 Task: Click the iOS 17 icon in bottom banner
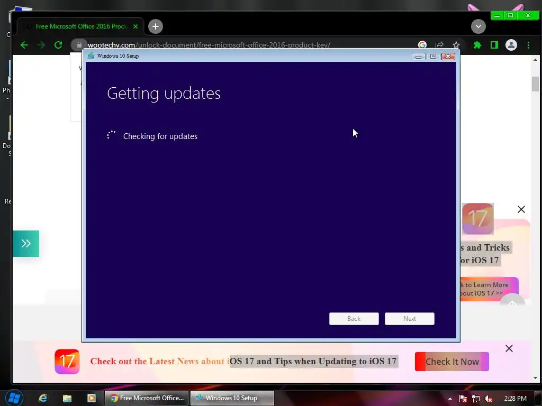pyautogui.click(x=67, y=362)
